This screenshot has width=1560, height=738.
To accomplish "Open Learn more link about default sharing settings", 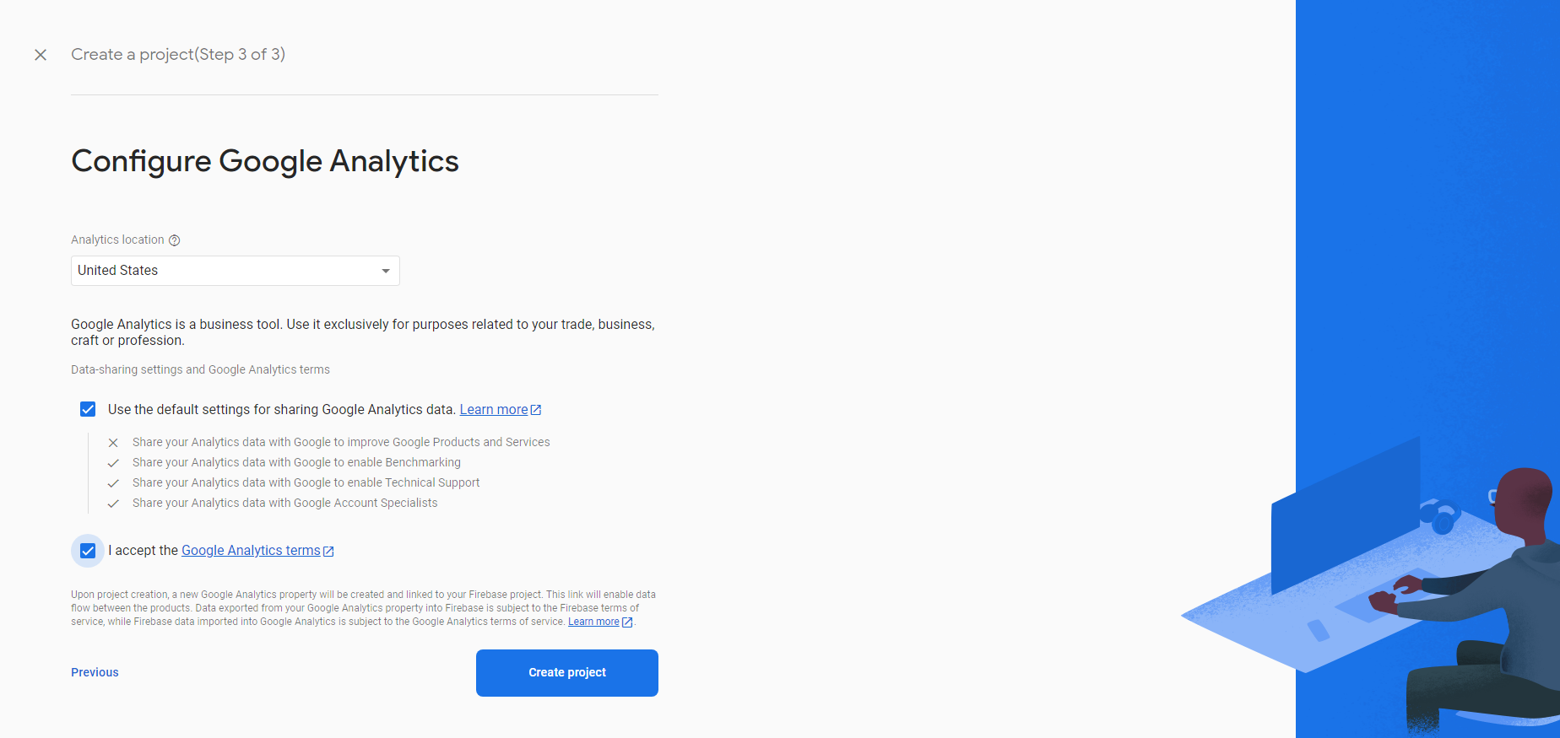I will (x=493, y=410).
